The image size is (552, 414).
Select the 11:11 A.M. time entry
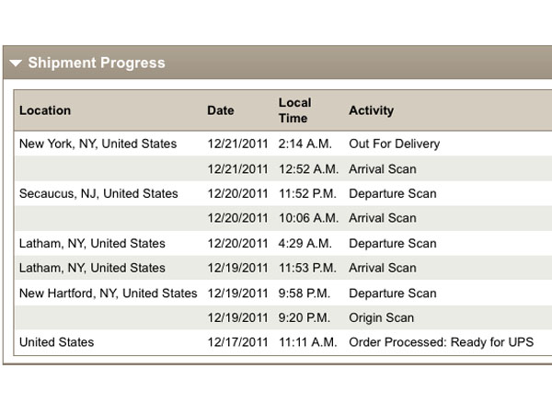[308, 342]
